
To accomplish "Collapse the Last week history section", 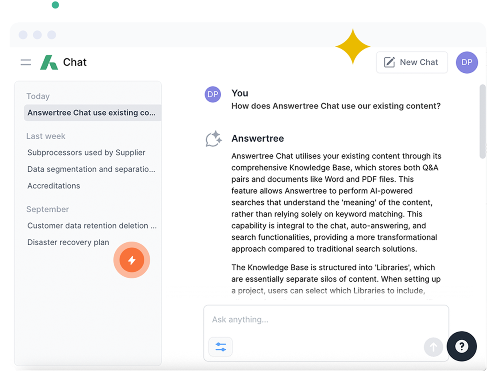I will point(46,136).
